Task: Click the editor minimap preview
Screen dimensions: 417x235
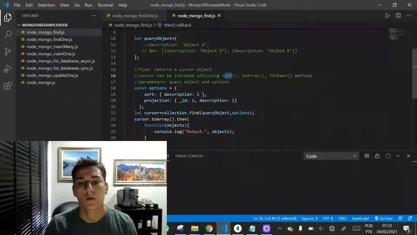Action: (x=398, y=35)
